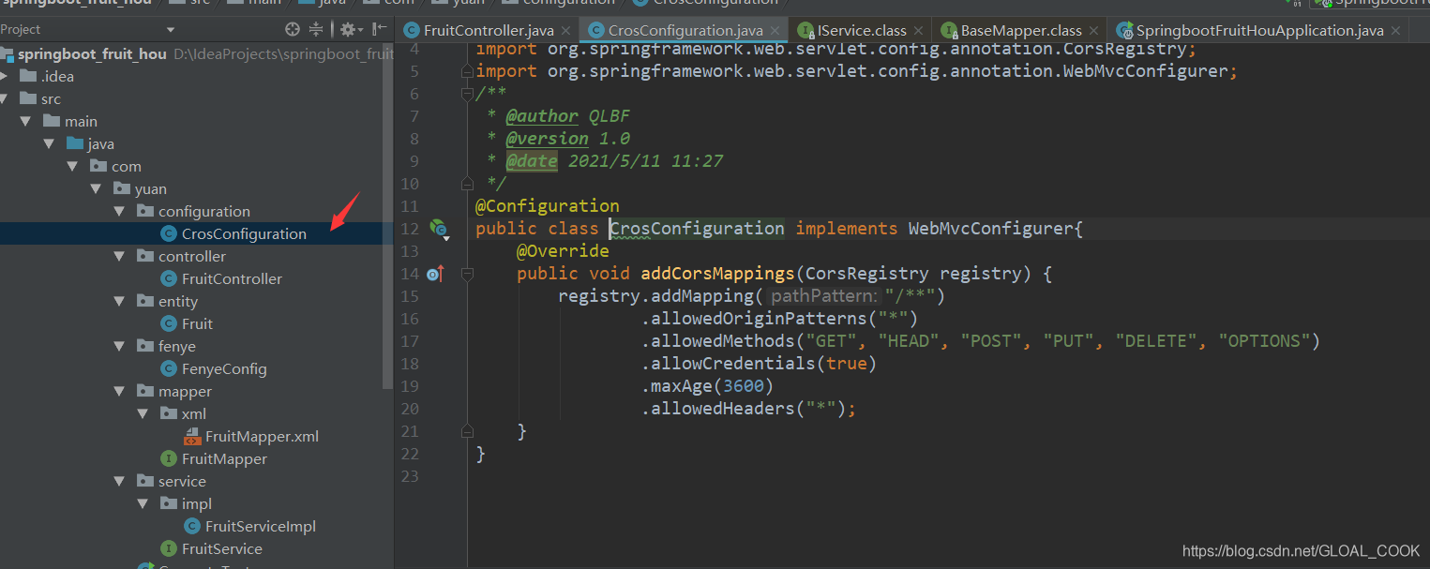Select FruitServiceImpl in the project tree
1430x569 pixels.
click(261, 526)
